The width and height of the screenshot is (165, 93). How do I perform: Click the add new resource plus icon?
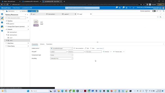coord(28,18)
